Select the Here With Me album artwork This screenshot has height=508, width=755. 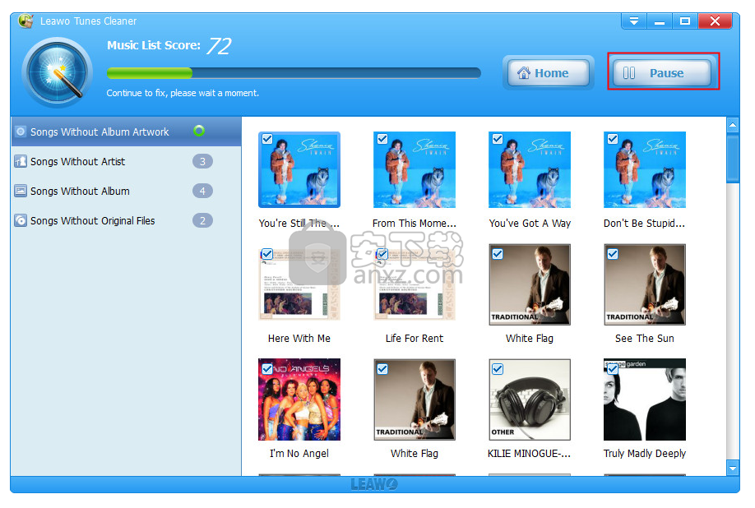299,284
